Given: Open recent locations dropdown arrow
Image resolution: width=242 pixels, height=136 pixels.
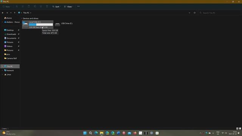Looking at the screenshot, I should tap(11, 13).
